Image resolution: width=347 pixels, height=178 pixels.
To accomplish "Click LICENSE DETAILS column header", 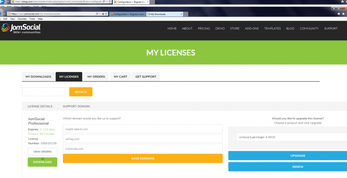I will tap(40, 106).
